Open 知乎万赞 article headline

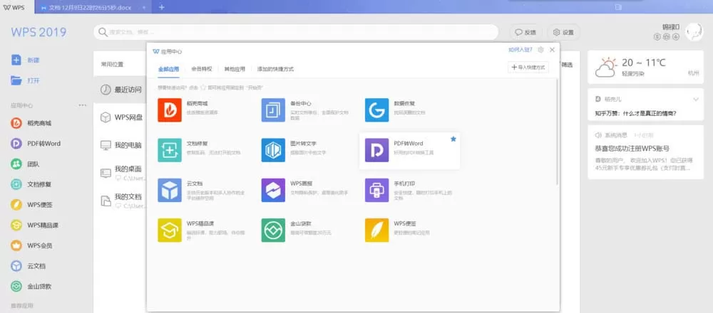pyautogui.click(x=636, y=114)
